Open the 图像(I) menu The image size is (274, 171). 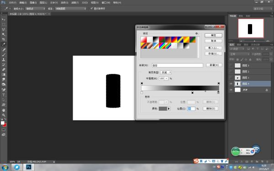[x=33, y=3]
